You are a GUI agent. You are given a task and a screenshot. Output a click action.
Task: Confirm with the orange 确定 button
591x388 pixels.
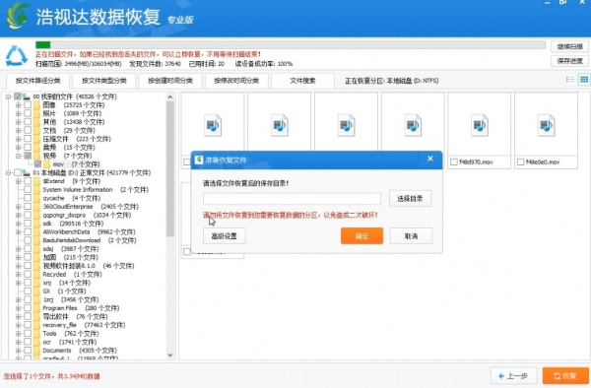(361, 236)
